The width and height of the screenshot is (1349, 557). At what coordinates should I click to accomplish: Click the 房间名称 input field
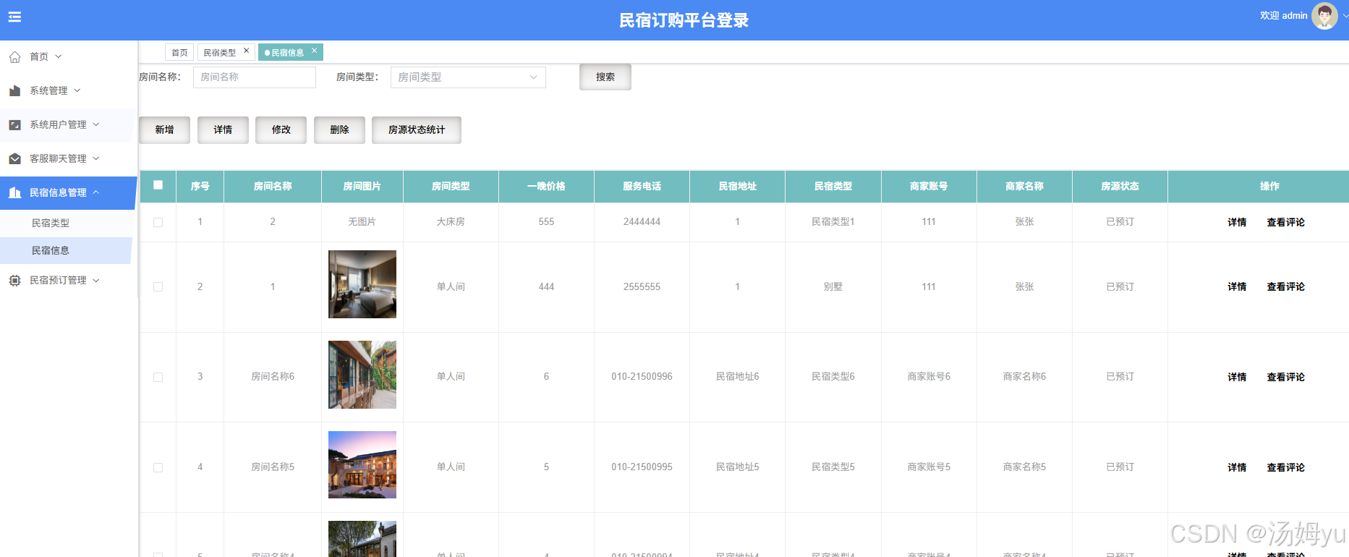(x=255, y=77)
